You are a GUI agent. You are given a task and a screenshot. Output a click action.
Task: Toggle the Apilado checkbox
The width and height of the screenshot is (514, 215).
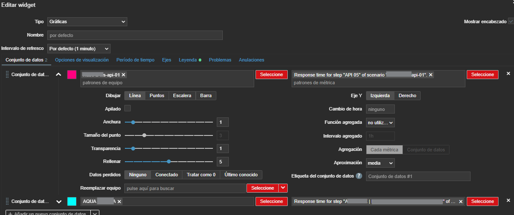pyautogui.click(x=128, y=108)
